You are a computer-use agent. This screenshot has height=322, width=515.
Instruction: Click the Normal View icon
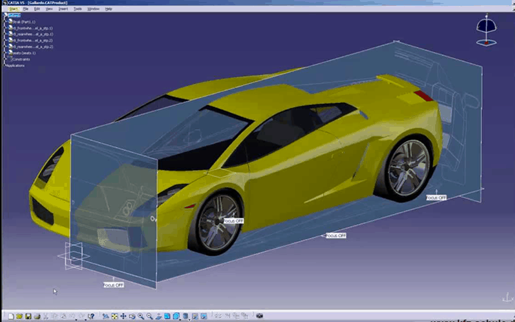pos(158,316)
